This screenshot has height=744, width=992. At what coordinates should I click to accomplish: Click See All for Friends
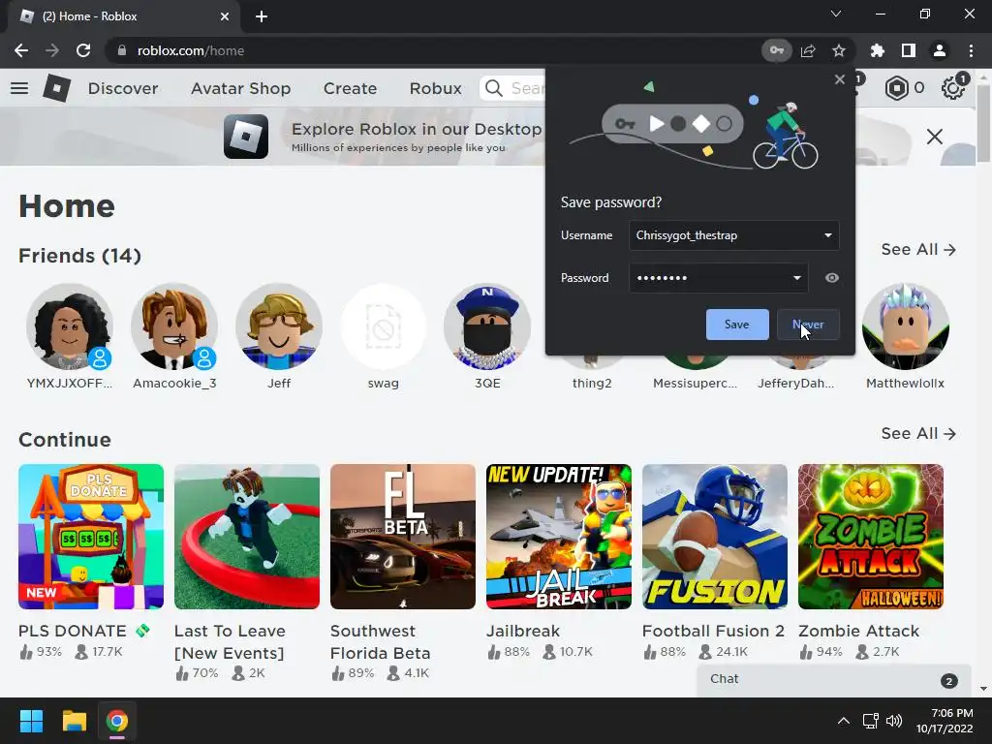[918, 249]
